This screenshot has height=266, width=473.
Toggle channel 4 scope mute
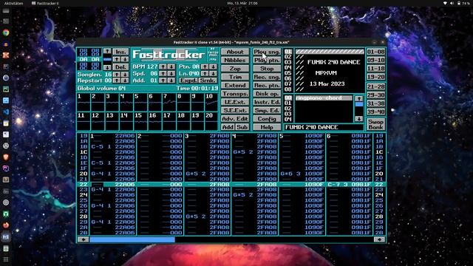click(126, 102)
